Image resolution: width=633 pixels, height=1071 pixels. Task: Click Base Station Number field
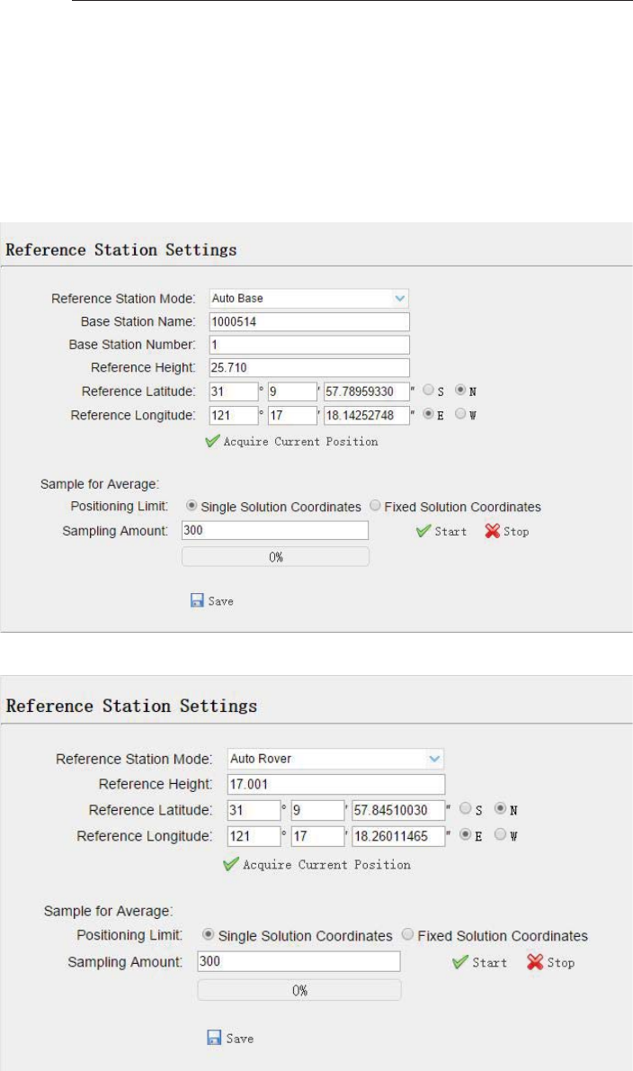click(x=309, y=345)
